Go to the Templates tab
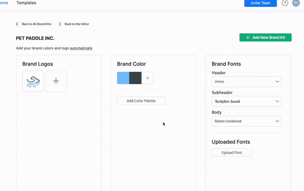Image resolution: width=304 pixels, height=191 pixels. [x=26, y=3]
